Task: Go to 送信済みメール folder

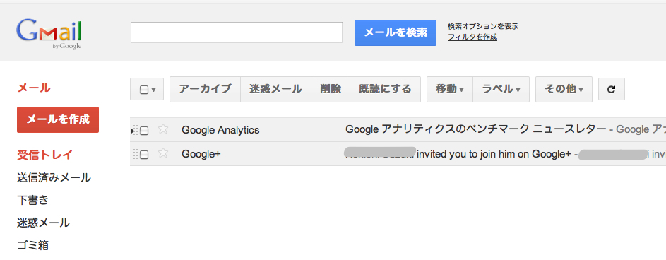Action: tap(54, 177)
